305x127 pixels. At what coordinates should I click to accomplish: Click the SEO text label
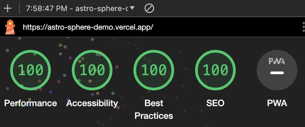(215, 103)
